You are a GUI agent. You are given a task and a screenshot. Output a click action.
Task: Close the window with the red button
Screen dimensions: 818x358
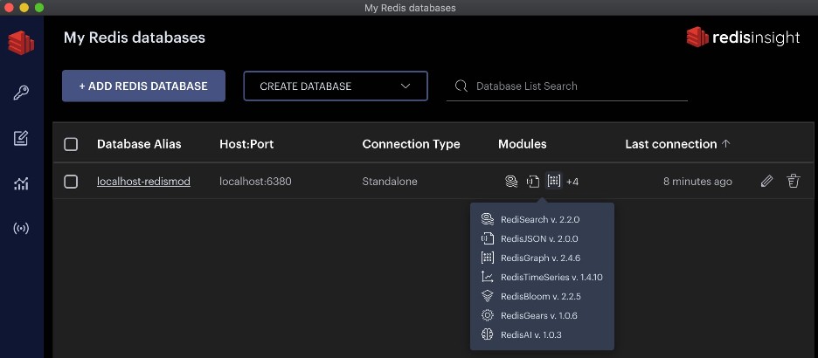click(9, 8)
